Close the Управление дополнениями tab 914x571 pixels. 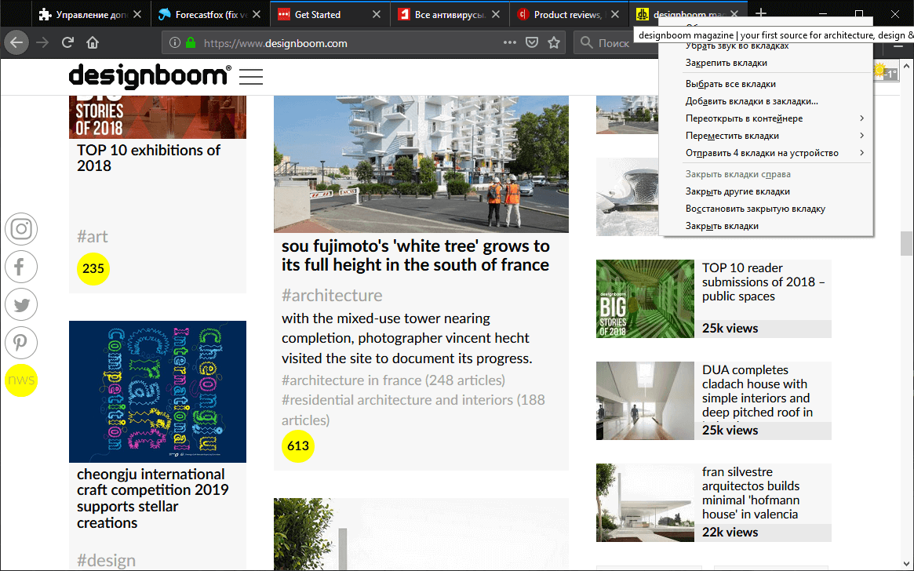click(137, 15)
